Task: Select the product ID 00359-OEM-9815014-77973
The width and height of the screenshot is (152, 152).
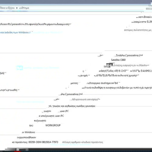Action: (43, 142)
